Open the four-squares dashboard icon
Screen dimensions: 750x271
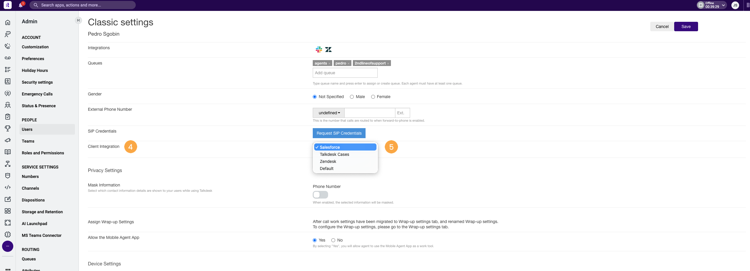tap(8, 211)
